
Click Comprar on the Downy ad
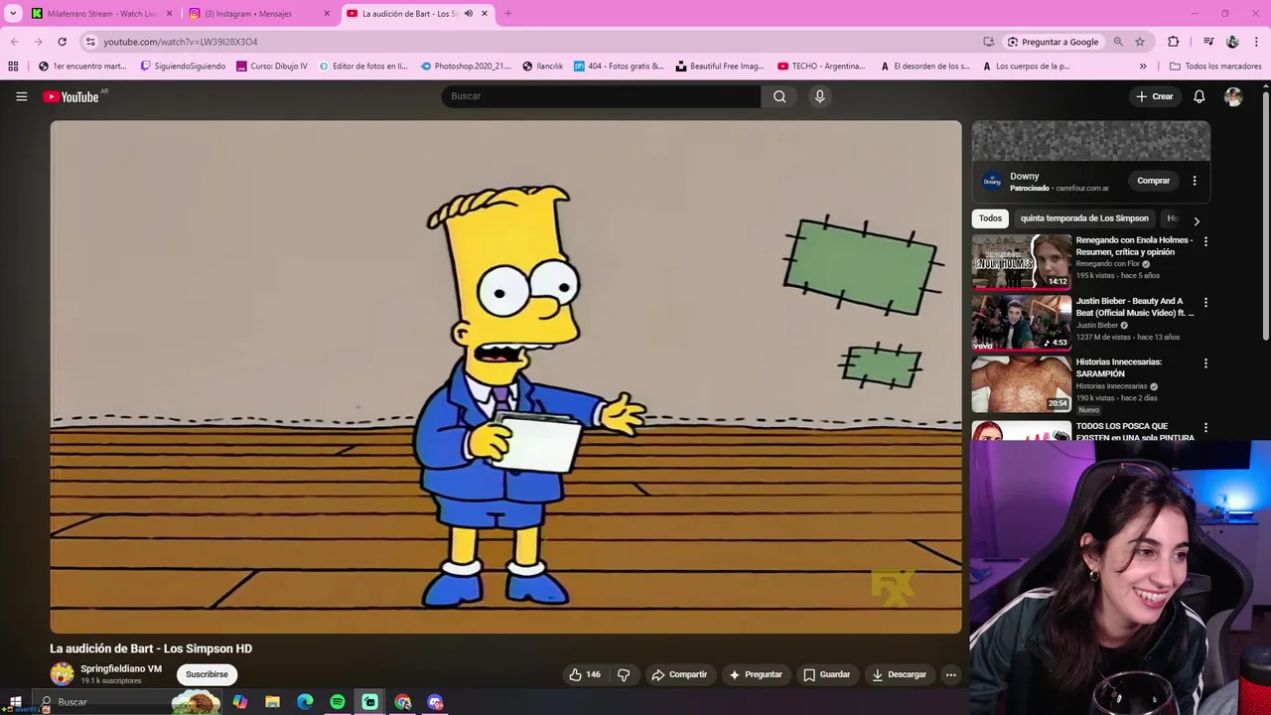1153,181
